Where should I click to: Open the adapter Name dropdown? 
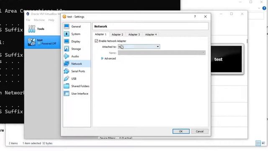(x=162, y=53)
